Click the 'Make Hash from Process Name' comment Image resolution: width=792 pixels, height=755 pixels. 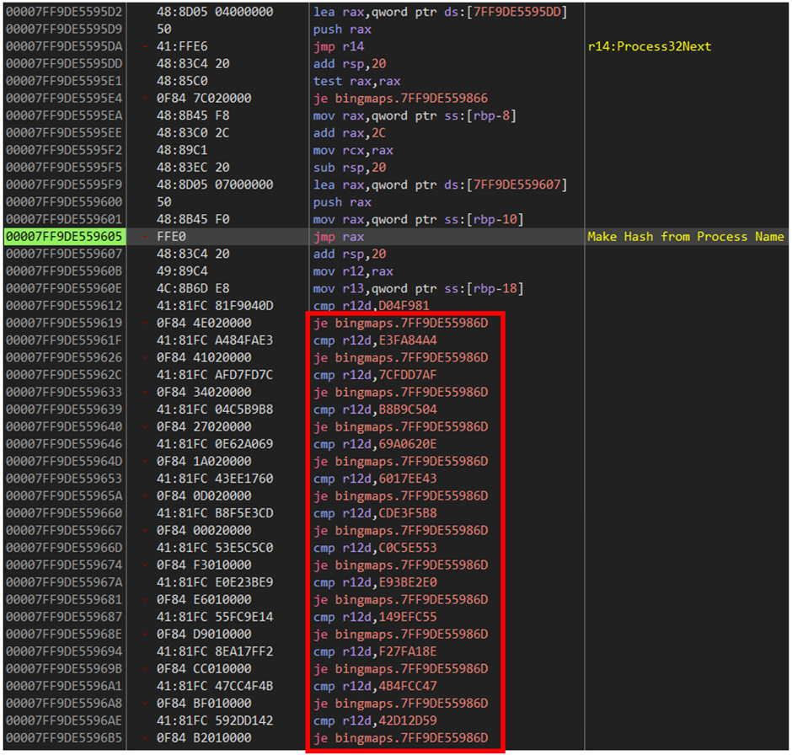[686, 237]
